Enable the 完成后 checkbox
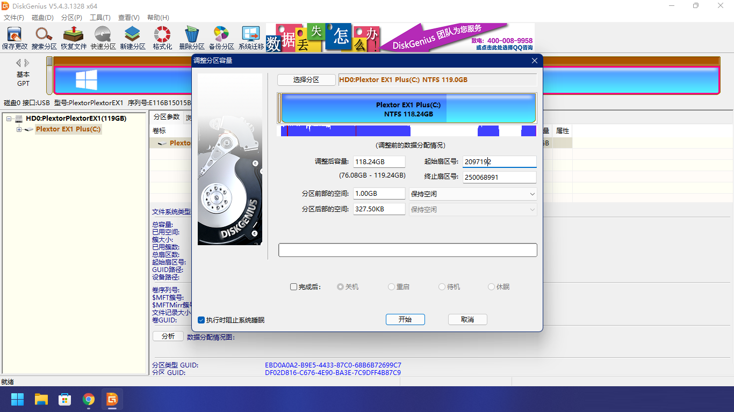 (293, 287)
